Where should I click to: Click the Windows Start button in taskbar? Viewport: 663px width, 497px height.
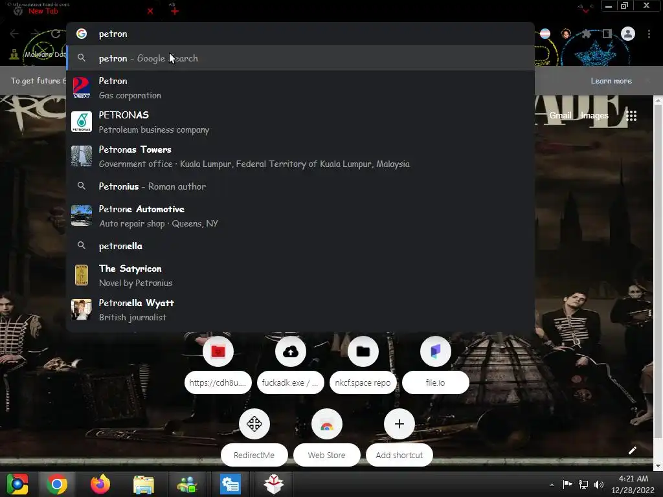click(x=17, y=484)
